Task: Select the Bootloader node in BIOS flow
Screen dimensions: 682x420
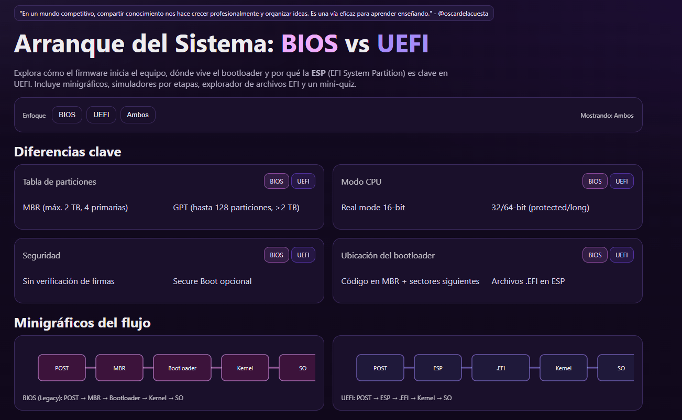Action: (182, 368)
